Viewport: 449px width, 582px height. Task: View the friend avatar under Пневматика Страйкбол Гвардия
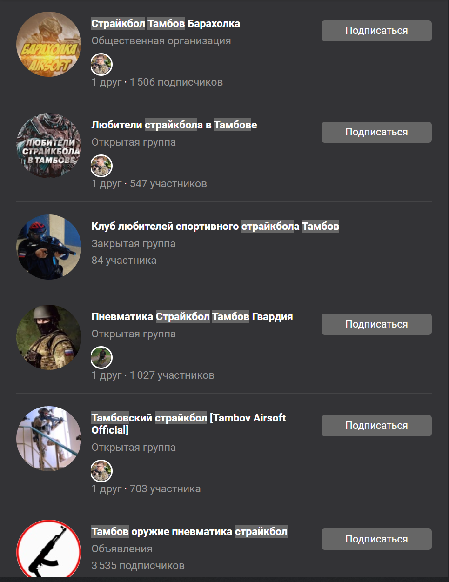[101, 357]
